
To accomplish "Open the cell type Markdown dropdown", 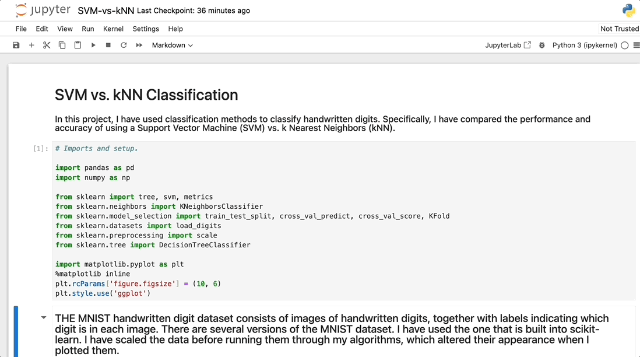I will [173, 45].
